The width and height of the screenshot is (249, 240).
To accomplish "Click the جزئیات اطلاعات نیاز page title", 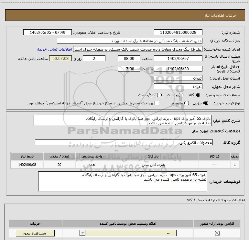I will click(221, 15).
